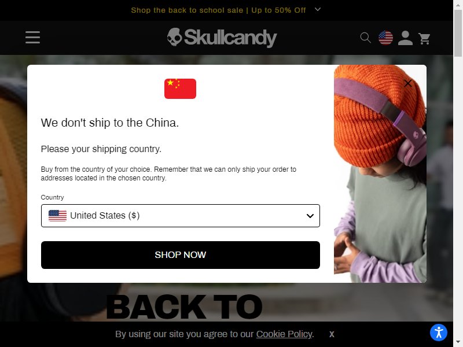Viewport: 463px width, 347px height.
Task: Click the US flag inside Country field
Action: [x=57, y=216]
